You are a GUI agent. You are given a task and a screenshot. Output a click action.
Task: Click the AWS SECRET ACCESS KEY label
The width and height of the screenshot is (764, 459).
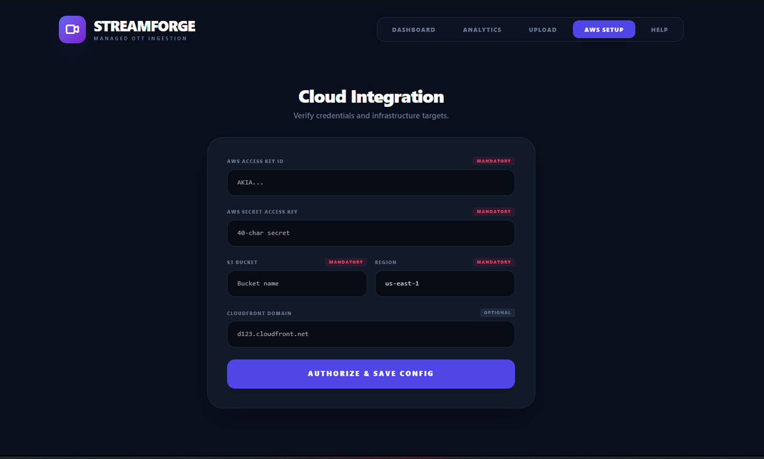point(262,212)
